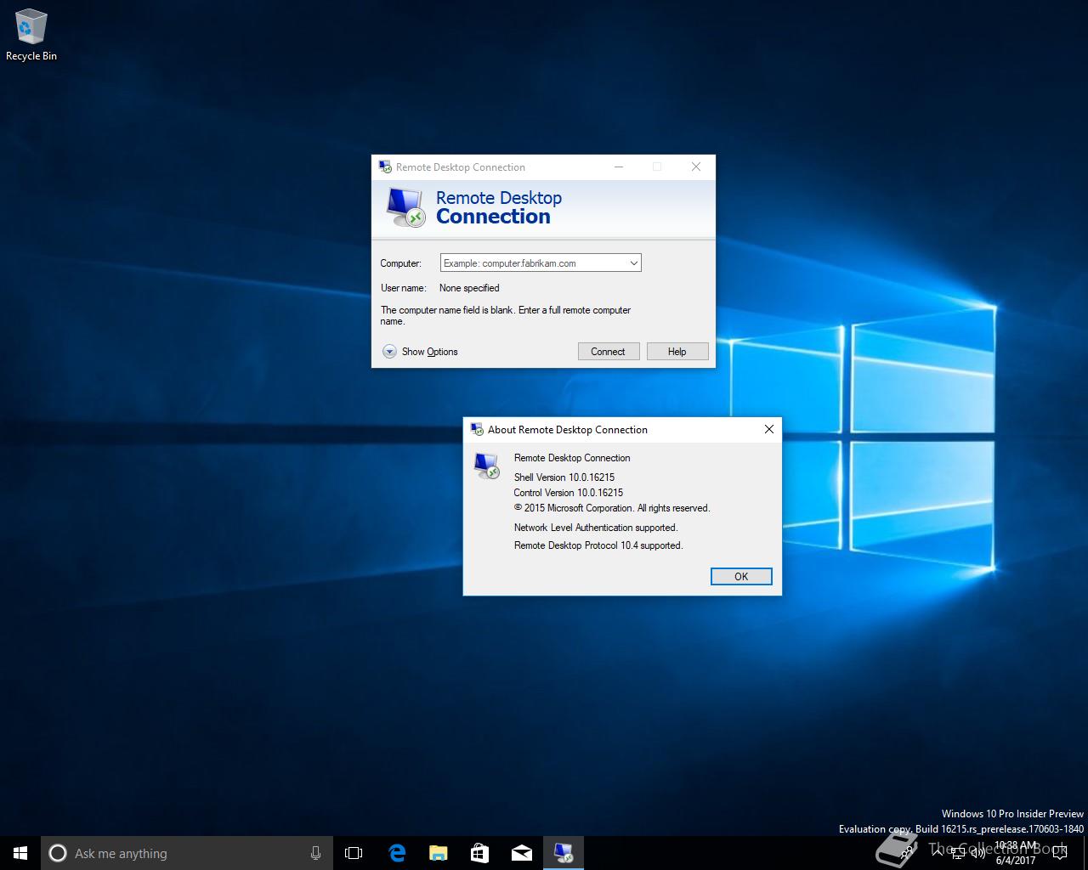Click the Remote Desktop banner monitor icon
Viewport: 1088px width, 870px height.
[x=405, y=206]
